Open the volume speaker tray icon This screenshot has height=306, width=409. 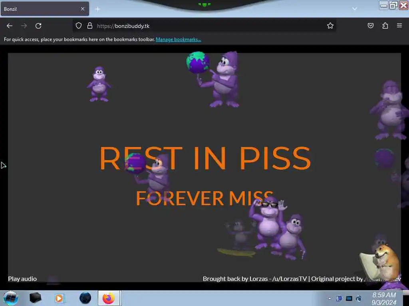pos(359,298)
